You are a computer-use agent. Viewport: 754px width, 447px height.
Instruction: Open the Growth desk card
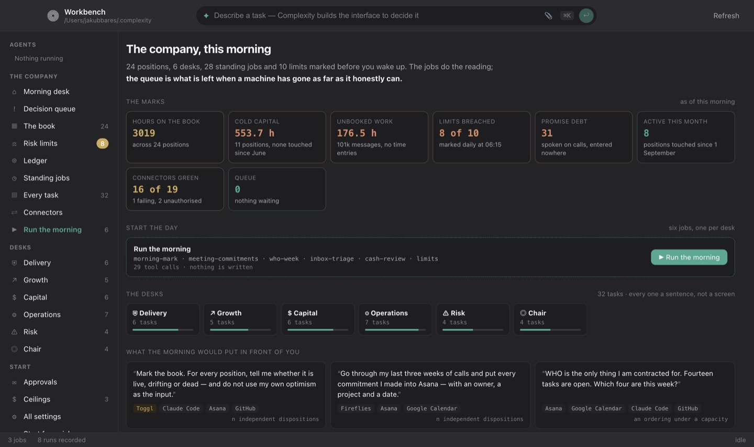[240, 319]
